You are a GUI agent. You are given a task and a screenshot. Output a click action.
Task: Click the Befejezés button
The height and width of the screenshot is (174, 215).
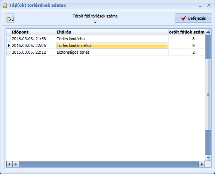193,18
